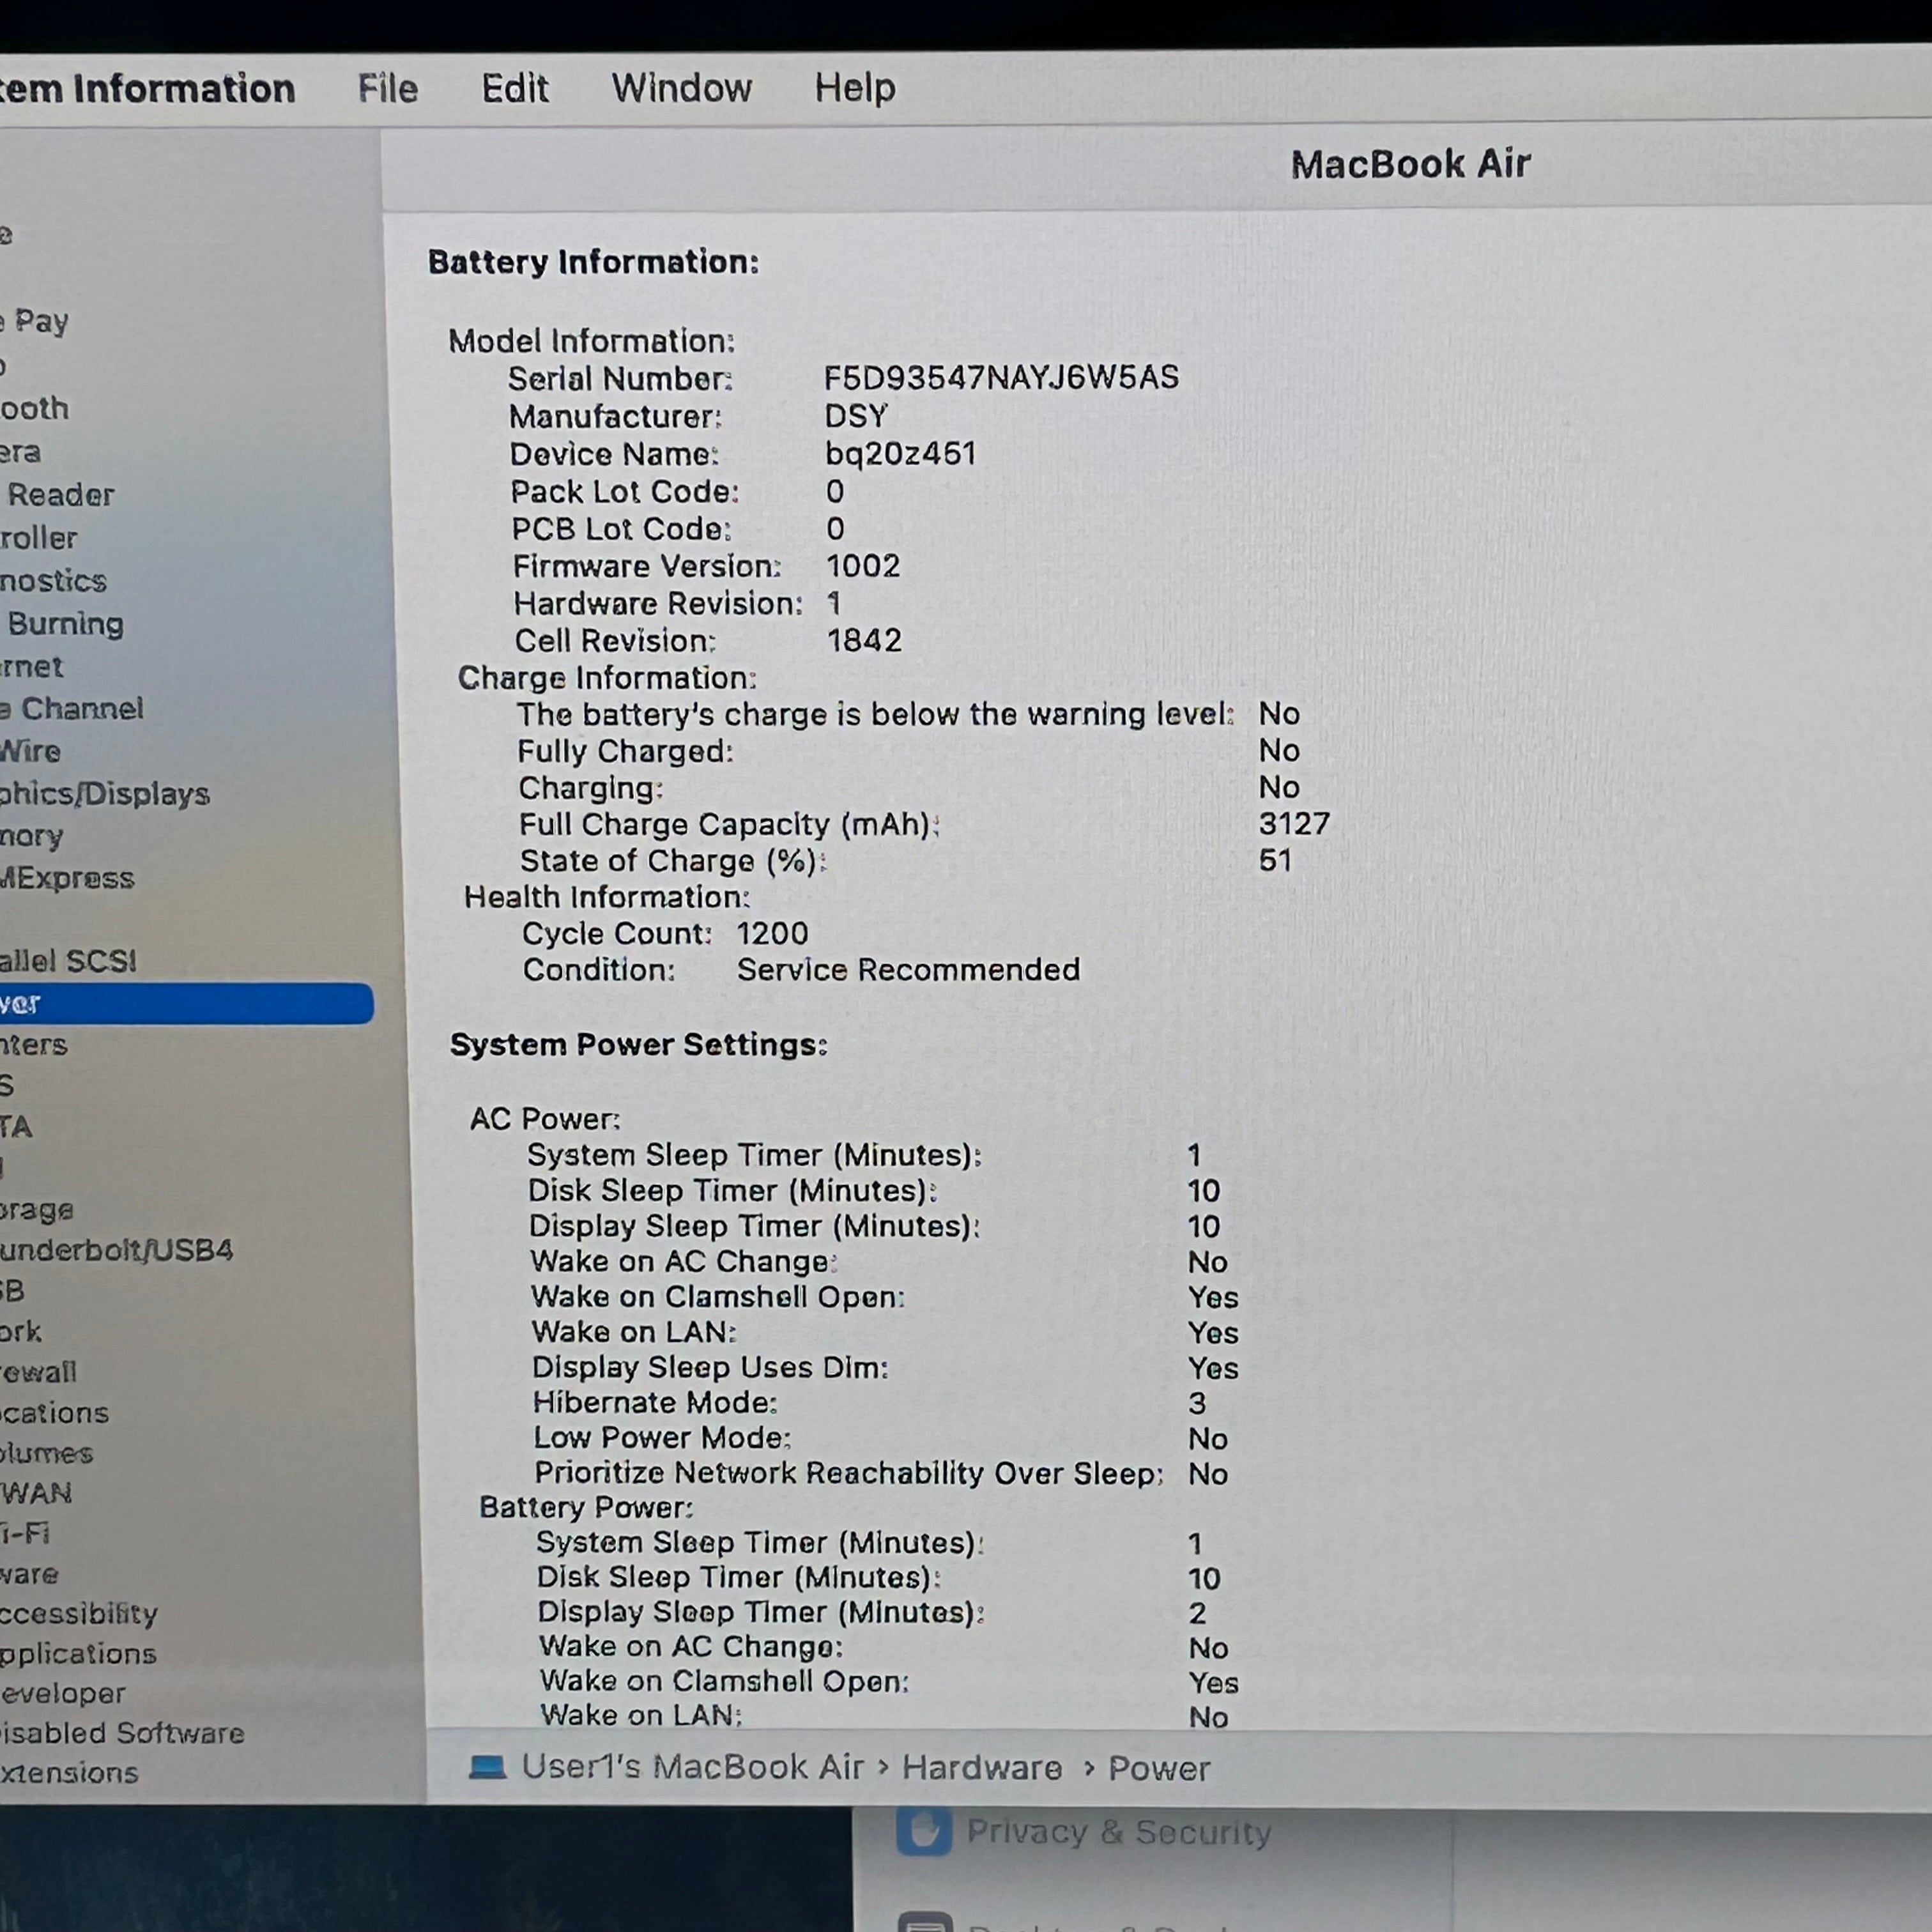Click the Cycle Count value 1200
Image resolution: width=1932 pixels, height=1932 pixels.
[772, 933]
